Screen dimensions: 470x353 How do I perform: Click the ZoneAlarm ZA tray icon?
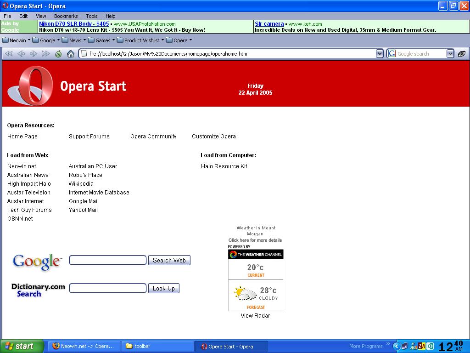click(x=422, y=346)
